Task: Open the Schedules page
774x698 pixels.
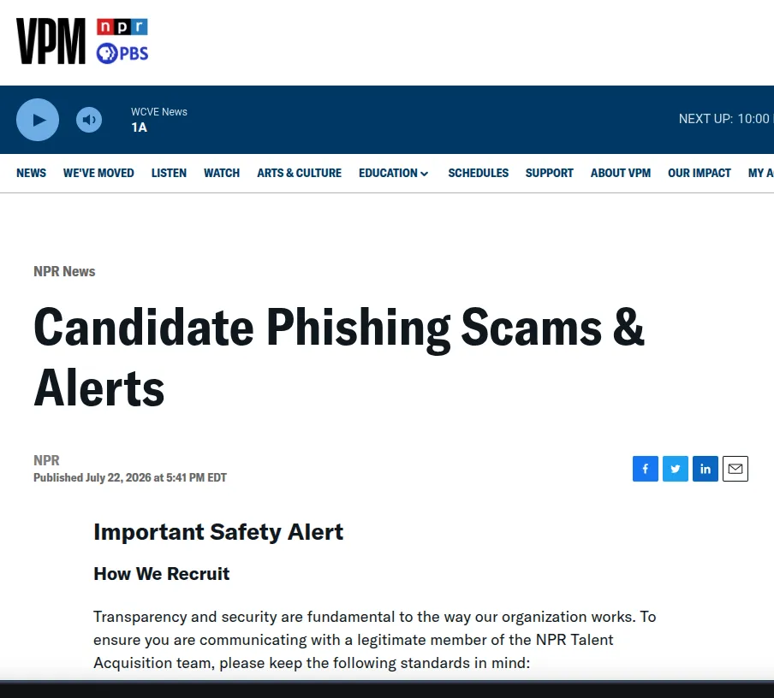Action: (479, 173)
